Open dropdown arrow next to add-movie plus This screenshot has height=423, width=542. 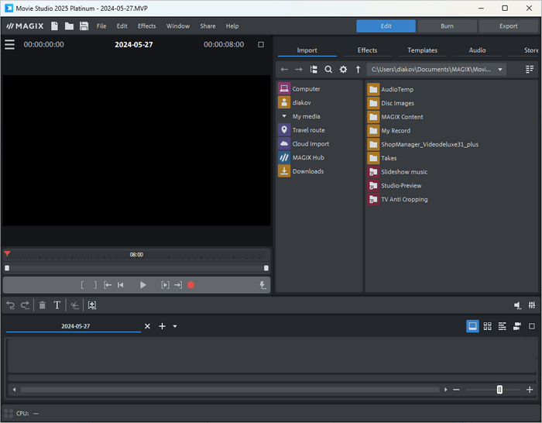click(x=175, y=326)
